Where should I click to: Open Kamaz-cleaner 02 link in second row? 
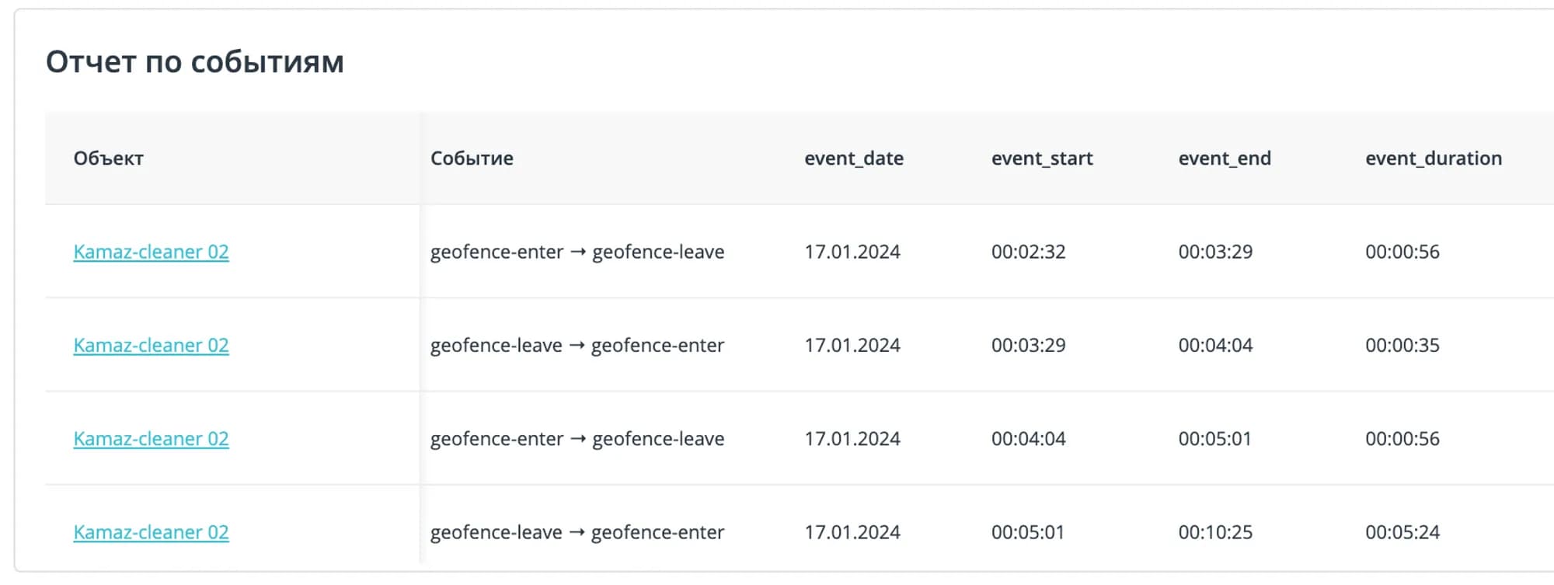(x=151, y=345)
